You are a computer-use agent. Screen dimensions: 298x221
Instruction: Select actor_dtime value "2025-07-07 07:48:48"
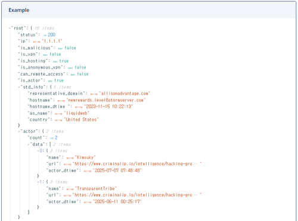click(117, 170)
